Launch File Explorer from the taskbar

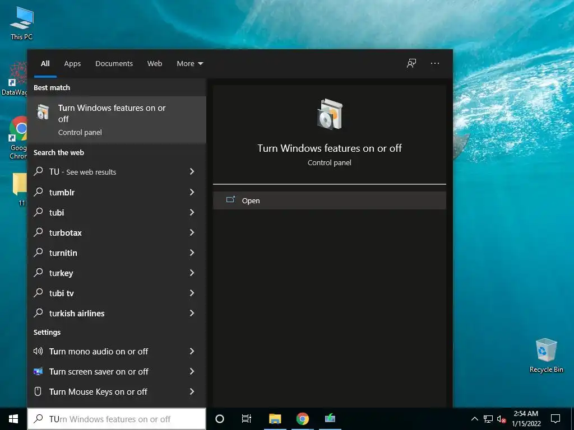275,419
